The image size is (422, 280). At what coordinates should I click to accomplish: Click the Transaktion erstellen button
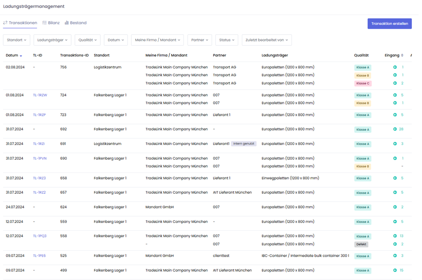click(389, 24)
